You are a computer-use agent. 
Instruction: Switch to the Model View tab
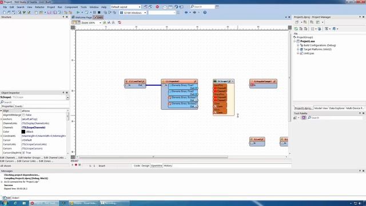pyautogui.click(x=321, y=108)
